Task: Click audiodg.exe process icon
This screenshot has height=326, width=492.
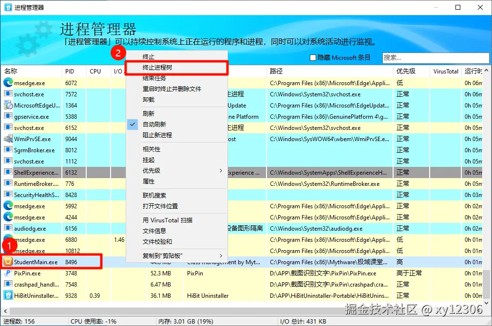Action: pyautogui.click(x=8, y=228)
